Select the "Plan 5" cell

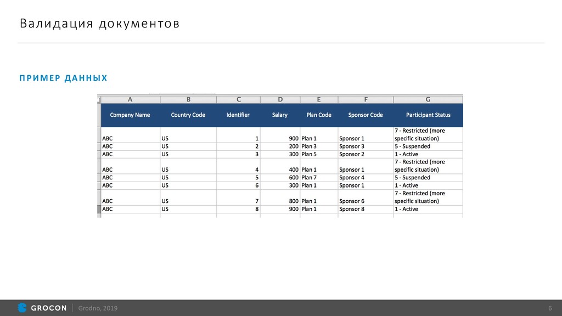click(319, 154)
